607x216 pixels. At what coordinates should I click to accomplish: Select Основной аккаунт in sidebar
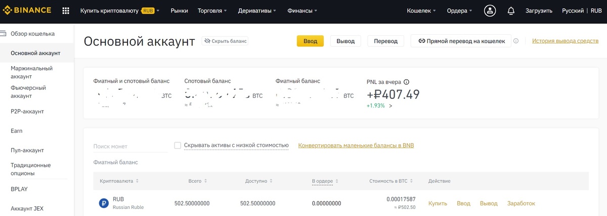pos(37,53)
